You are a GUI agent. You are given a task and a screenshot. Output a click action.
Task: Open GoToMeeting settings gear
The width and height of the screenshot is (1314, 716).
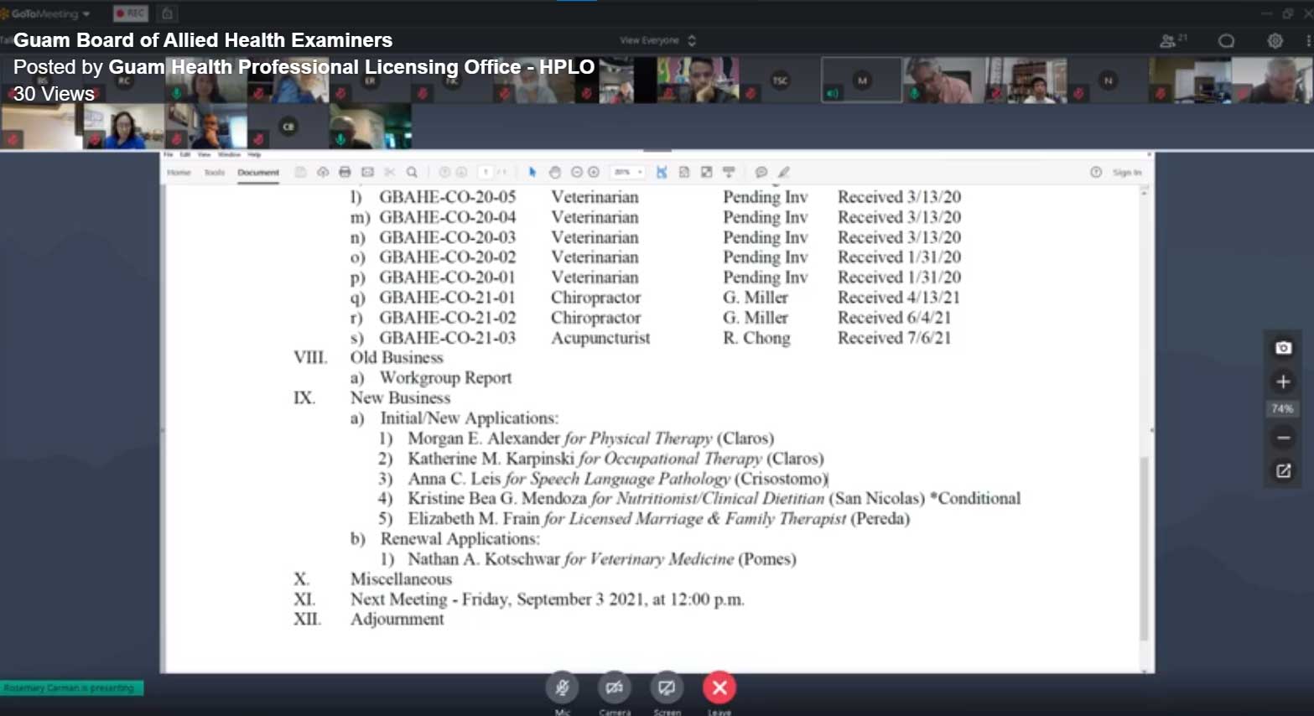point(1275,41)
